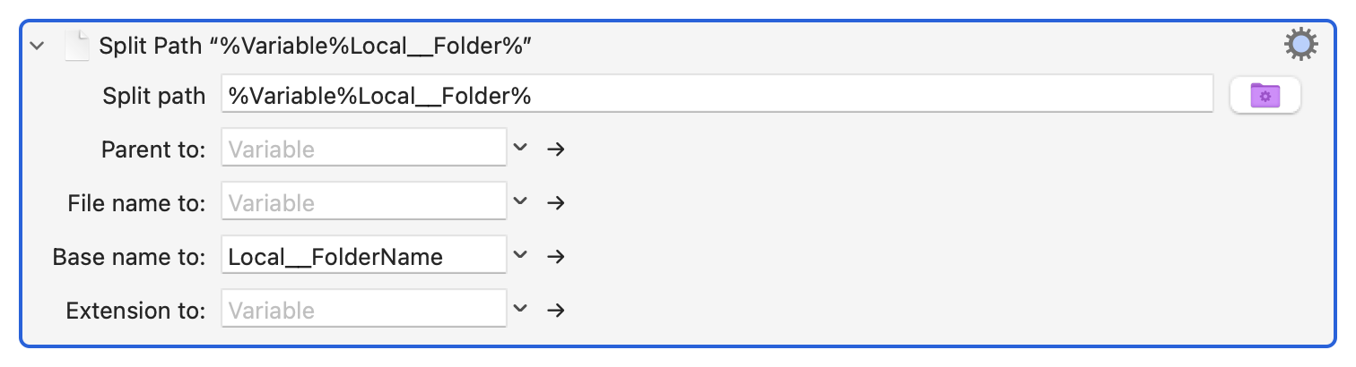The width and height of the screenshot is (1356, 367).
Task: Open Extension to variable dropdown
Action: tap(520, 309)
